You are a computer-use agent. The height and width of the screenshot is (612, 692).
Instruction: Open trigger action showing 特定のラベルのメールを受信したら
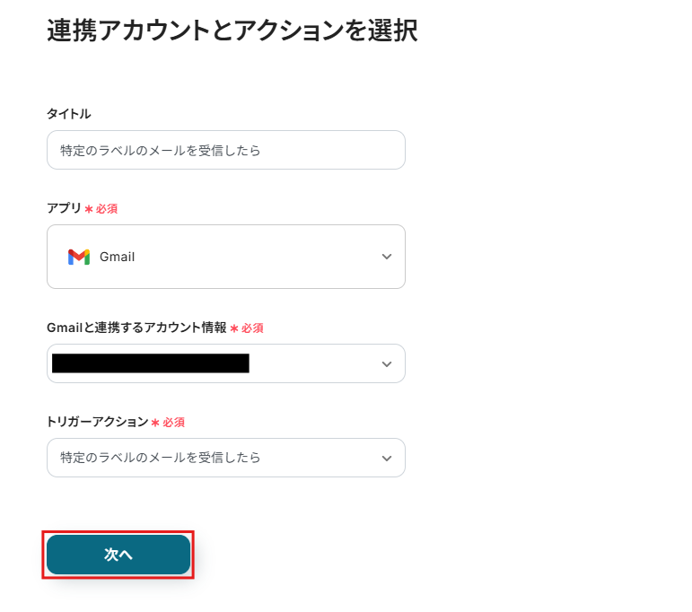tap(162, 458)
